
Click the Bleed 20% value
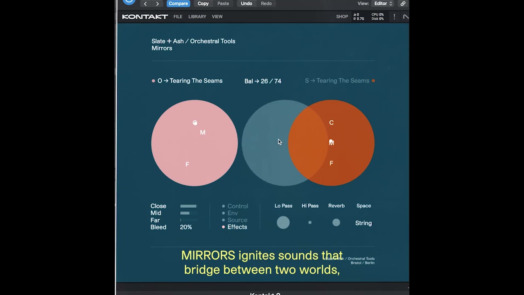[186, 227]
